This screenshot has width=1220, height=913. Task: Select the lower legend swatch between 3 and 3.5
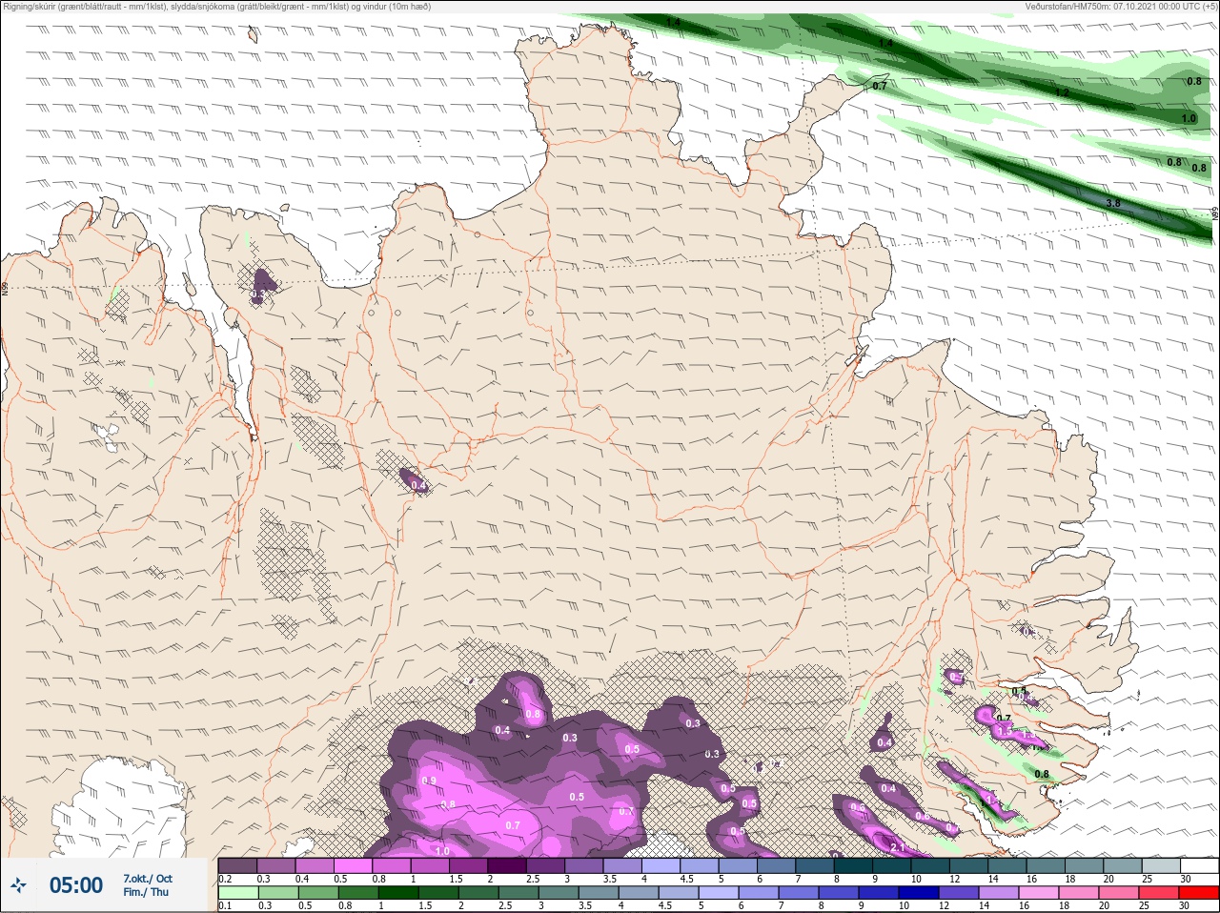coord(559,893)
